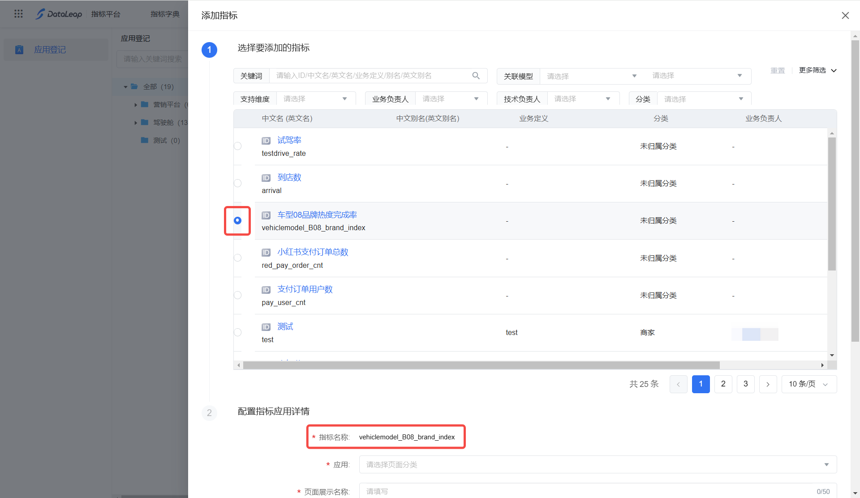Click ID icon beside 小红书支付订单总数

coord(266,253)
